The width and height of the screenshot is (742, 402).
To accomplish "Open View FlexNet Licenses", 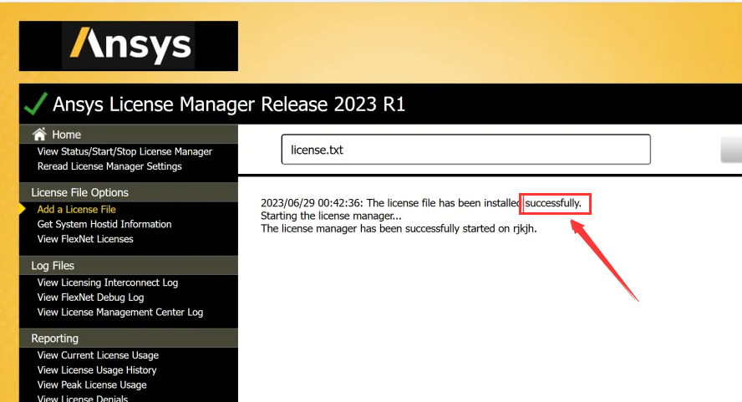I will click(85, 239).
